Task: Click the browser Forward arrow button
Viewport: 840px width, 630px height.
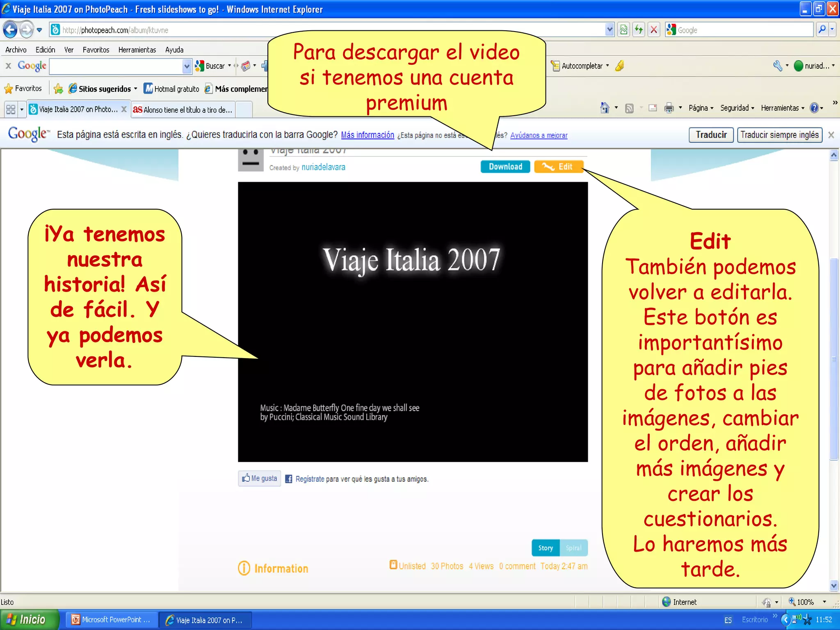Action: [27, 30]
